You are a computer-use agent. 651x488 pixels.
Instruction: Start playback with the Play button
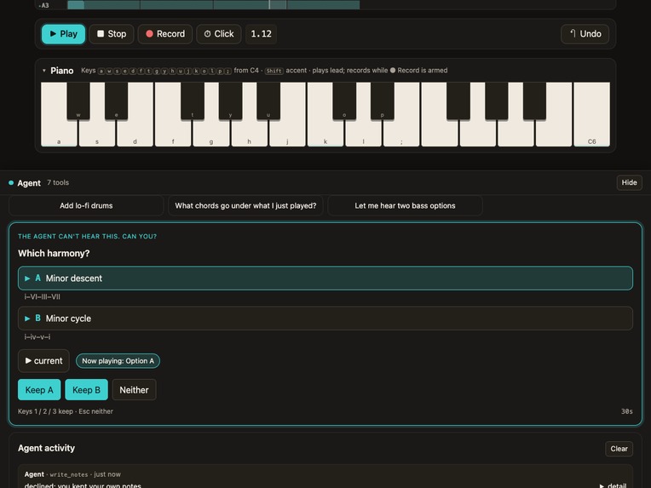[64, 34]
